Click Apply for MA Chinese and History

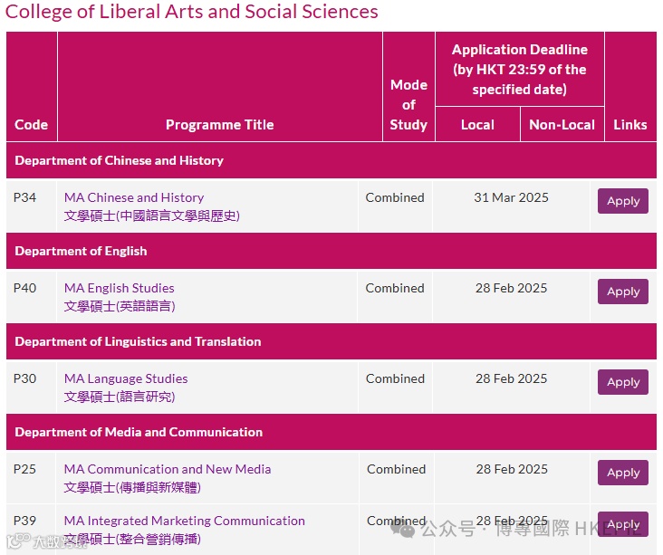tap(622, 201)
